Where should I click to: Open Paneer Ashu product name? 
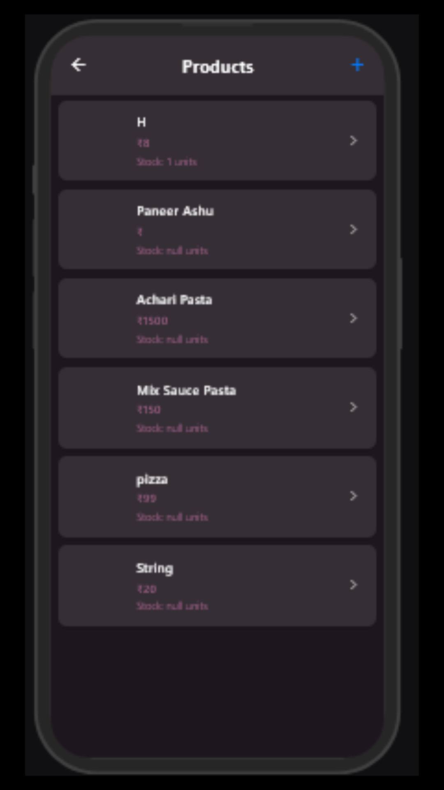click(x=175, y=211)
